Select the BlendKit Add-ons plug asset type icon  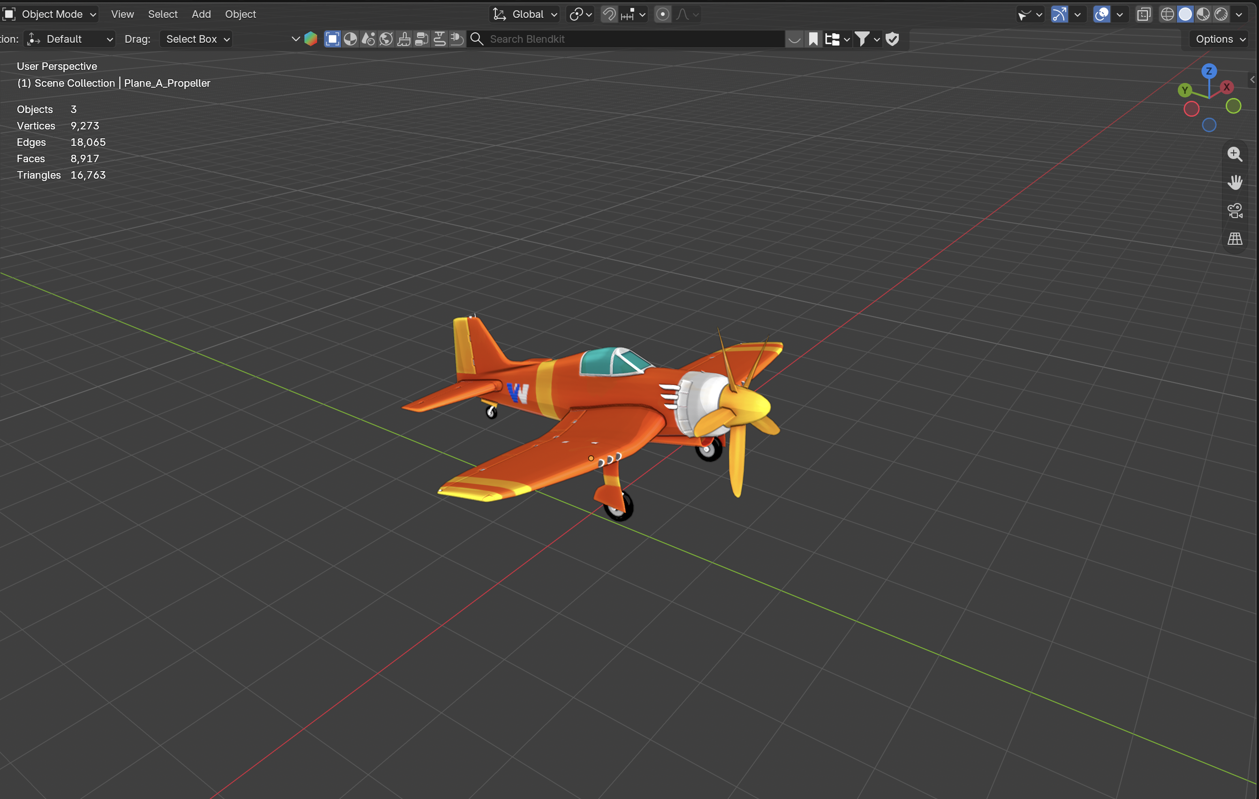[457, 38]
